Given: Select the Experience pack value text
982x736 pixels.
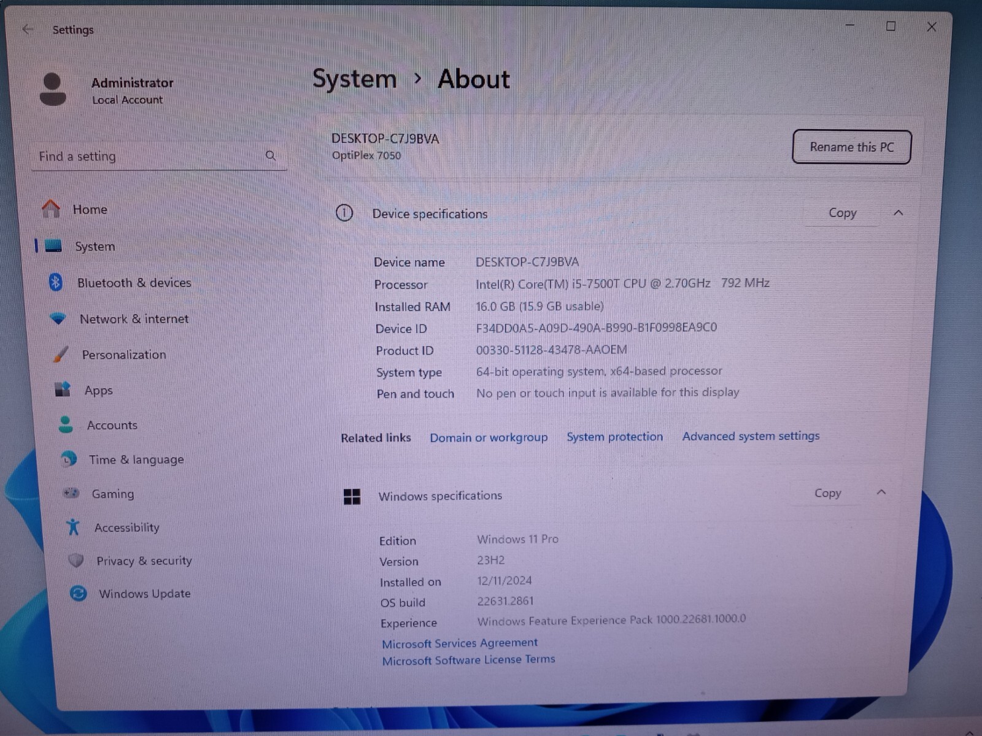Looking at the screenshot, I should click(x=612, y=620).
